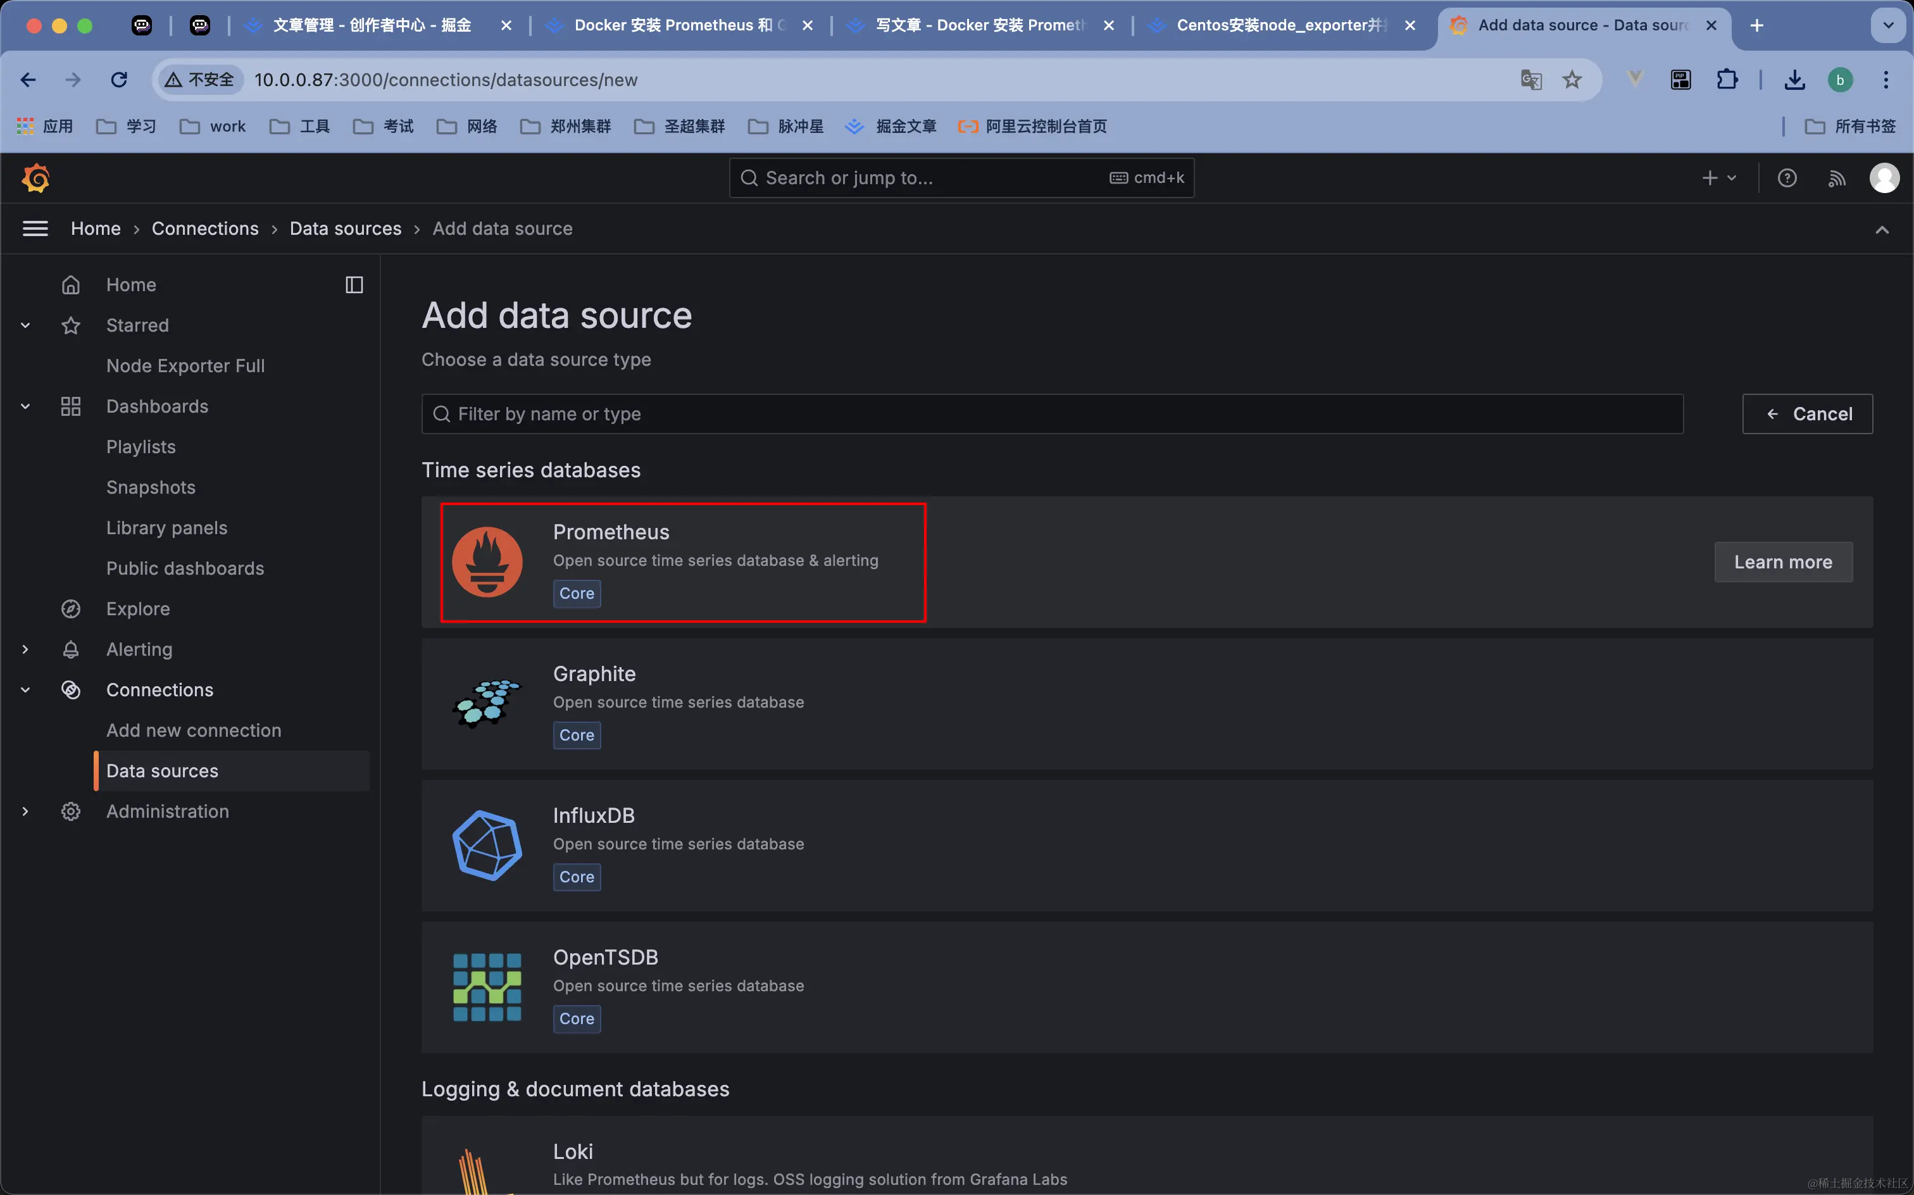Switch to the Centos安装node_exporter tab
Screen dimensions: 1914x1195
click(1282, 25)
